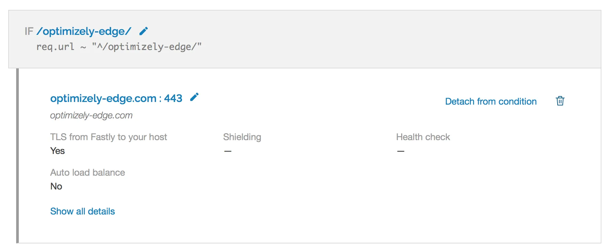Screen dimensions: 608x250
Task: Open the /optimizely-edge/ condition name link
Action: pos(84,31)
